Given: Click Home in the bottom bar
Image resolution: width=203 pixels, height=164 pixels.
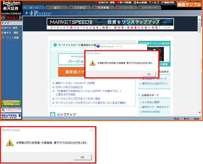Looking at the screenshot, I should click(196, 118).
